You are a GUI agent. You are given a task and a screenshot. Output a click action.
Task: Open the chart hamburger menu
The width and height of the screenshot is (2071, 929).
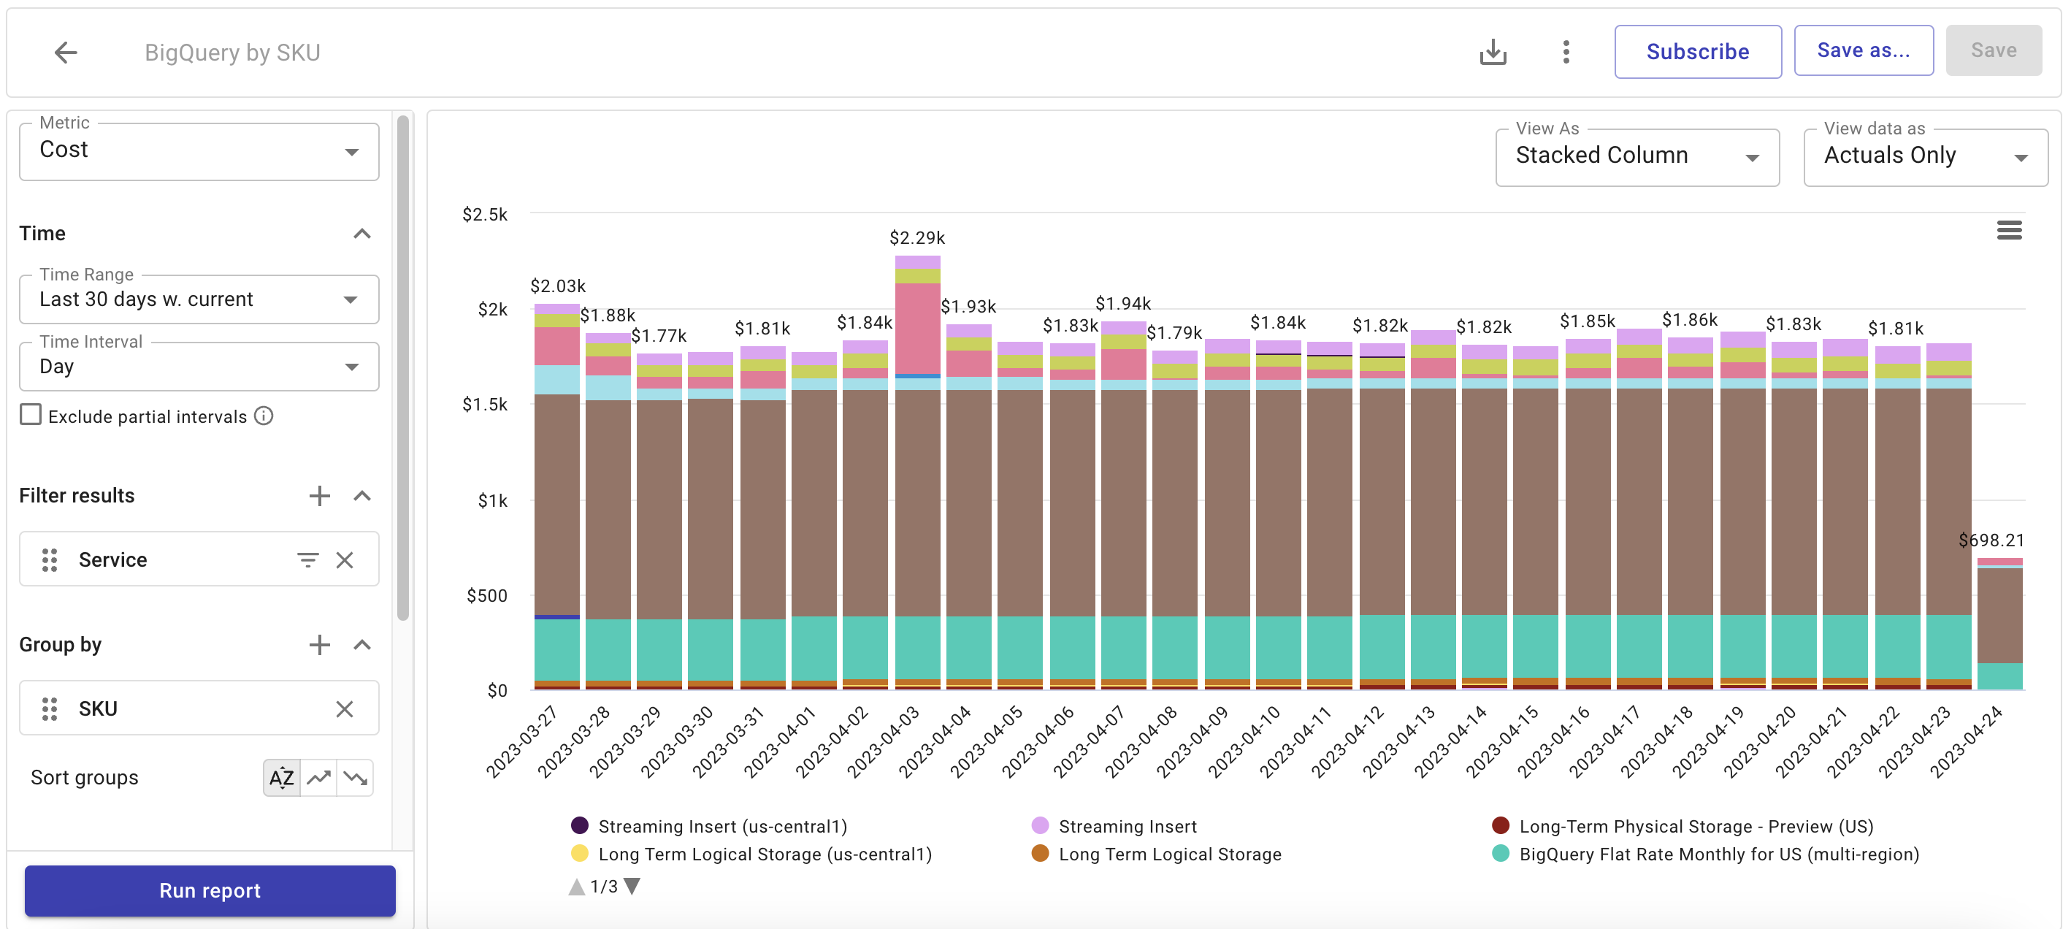point(2010,231)
